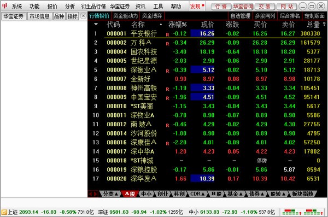Click the R marker next to 平安银行
Viewport: 328px width, 217px height.
click(x=167, y=35)
